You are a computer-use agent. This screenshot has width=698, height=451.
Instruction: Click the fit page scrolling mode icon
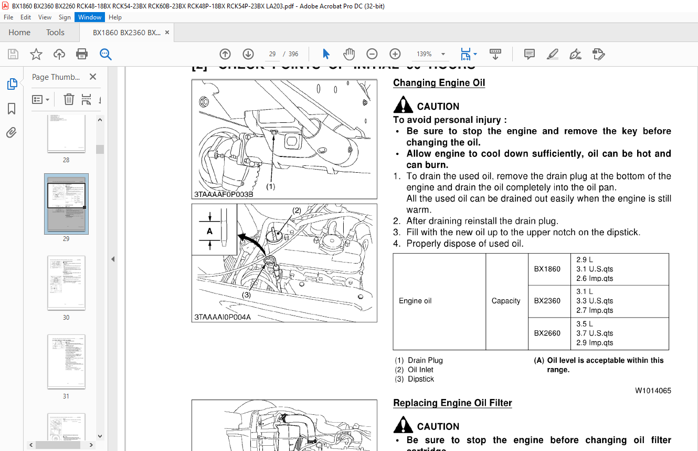click(x=466, y=54)
